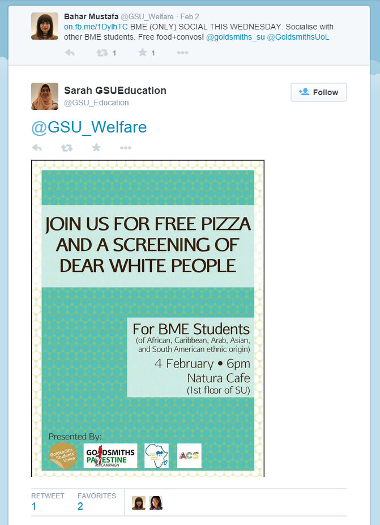Image resolution: width=380 pixels, height=525 pixels.
Task: Open the @GoldsmithsUoL mention
Action: tap(298, 37)
